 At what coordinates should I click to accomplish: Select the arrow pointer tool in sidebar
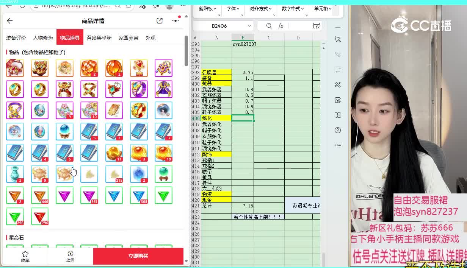(338, 40)
